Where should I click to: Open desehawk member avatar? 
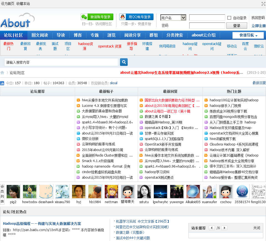tap(46, 192)
